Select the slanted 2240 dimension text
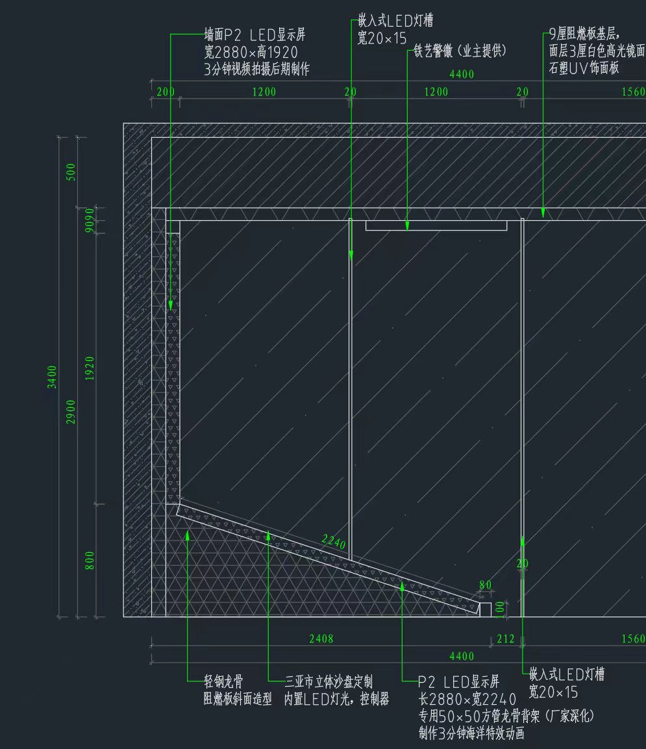646x749 pixels. pos(334,541)
